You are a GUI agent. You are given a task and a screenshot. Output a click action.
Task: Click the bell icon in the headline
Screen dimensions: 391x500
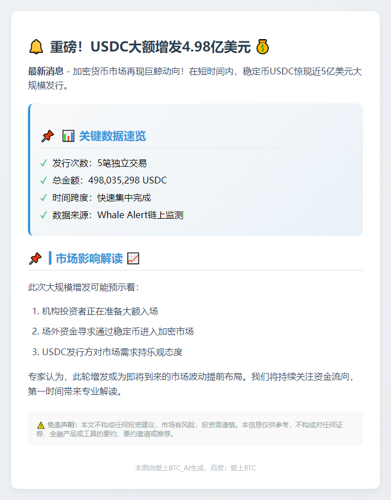pyautogui.click(x=36, y=47)
